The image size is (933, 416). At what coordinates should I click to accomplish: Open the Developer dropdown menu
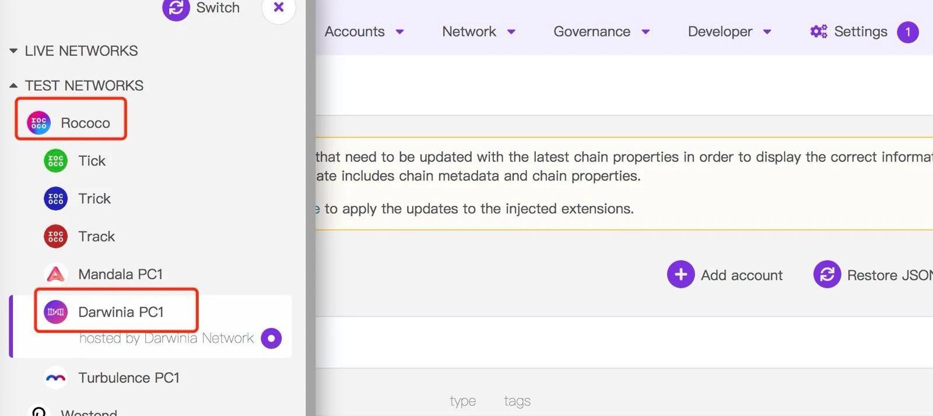(729, 31)
